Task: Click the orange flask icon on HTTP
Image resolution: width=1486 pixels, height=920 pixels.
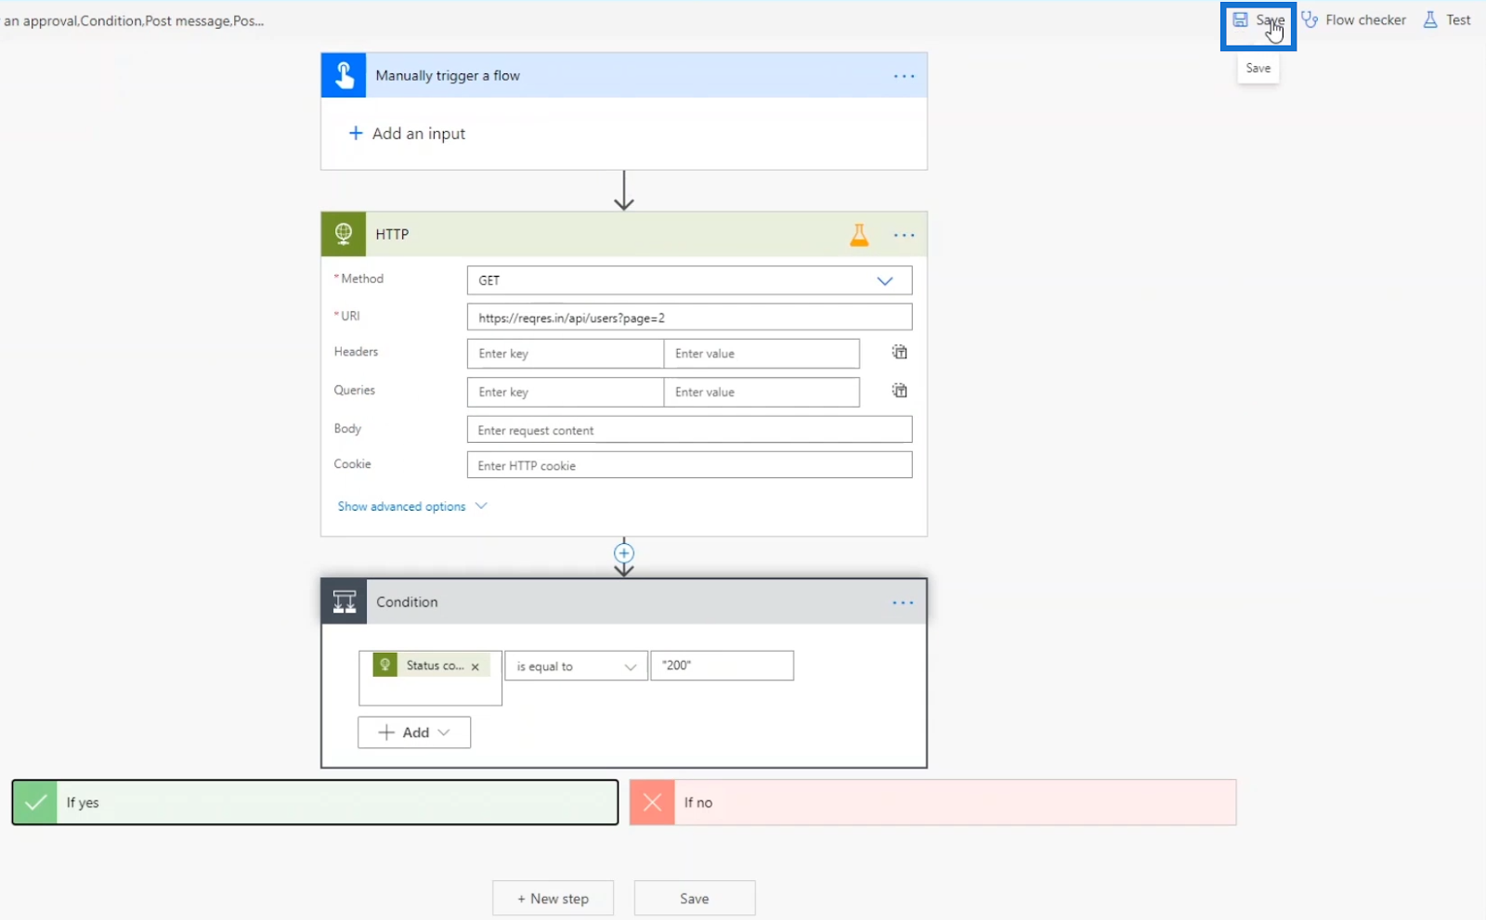Action: [x=859, y=235]
